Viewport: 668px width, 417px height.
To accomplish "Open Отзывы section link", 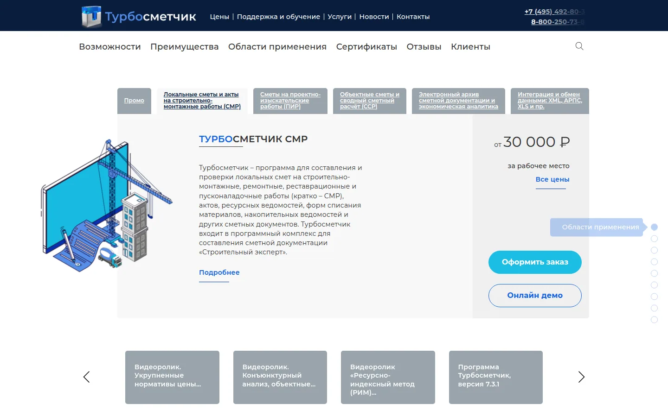I will point(424,47).
